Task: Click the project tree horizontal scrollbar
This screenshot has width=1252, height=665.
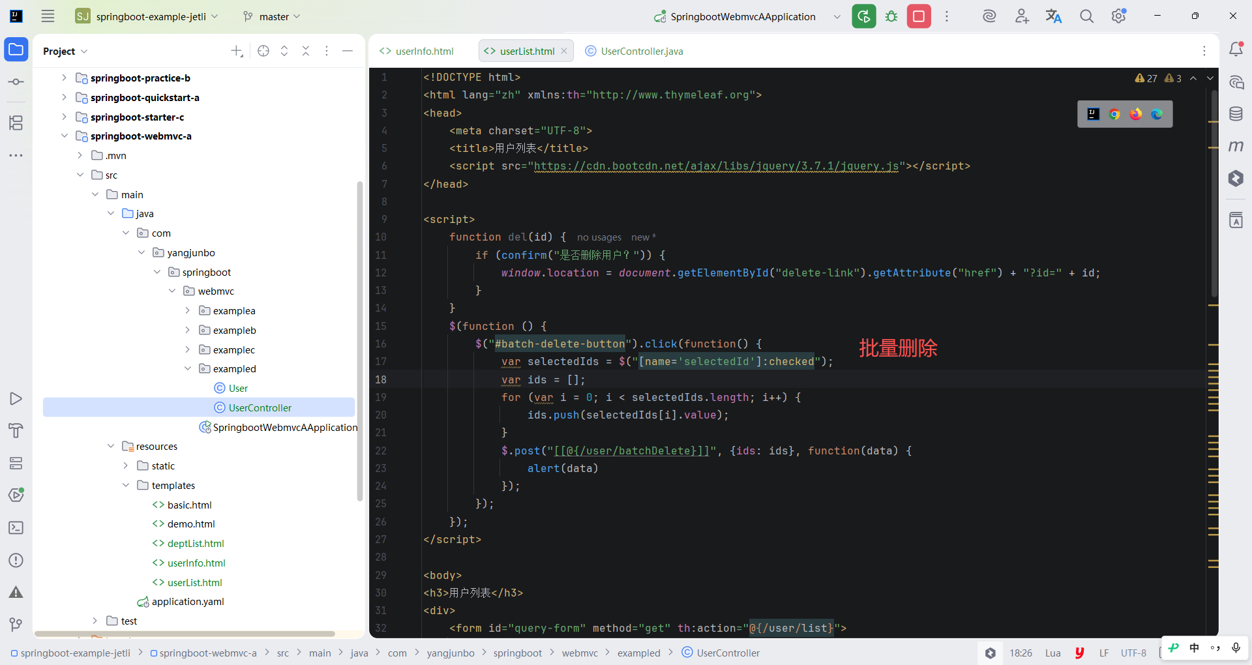Action: pyautogui.click(x=185, y=634)
